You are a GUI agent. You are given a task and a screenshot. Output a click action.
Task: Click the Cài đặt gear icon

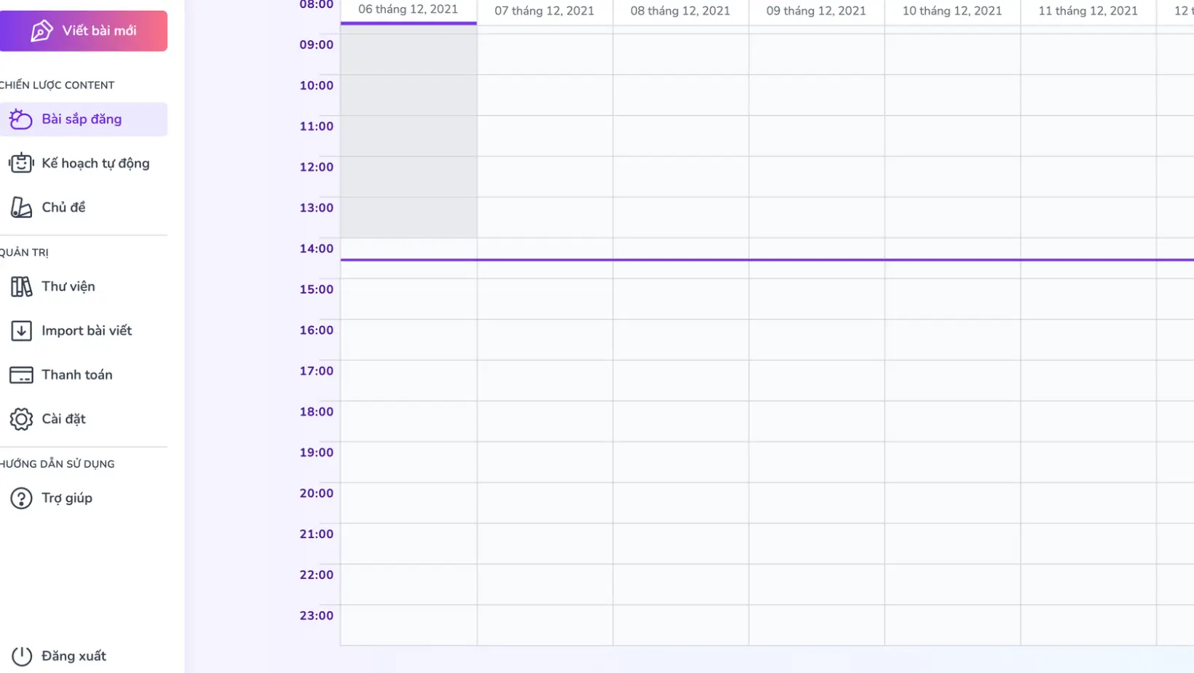tap(21, 420)
